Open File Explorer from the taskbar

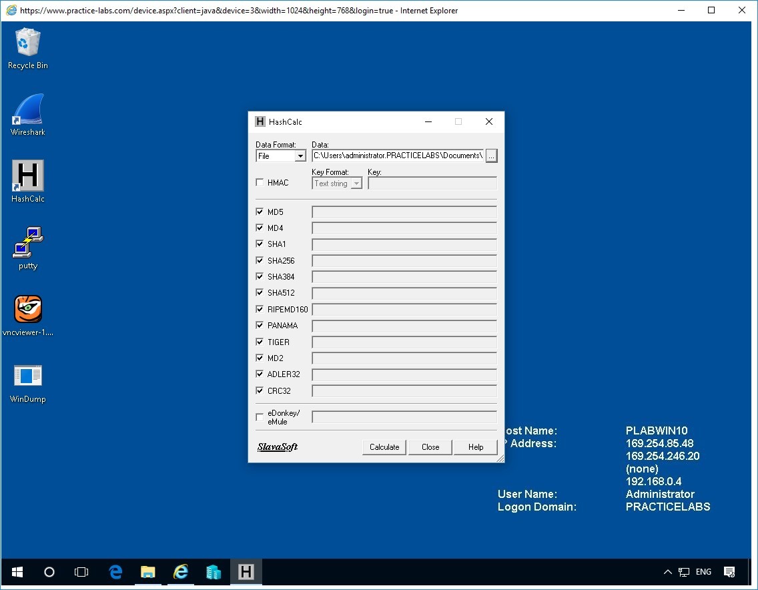pyautogui.click(x=147, y=572)
